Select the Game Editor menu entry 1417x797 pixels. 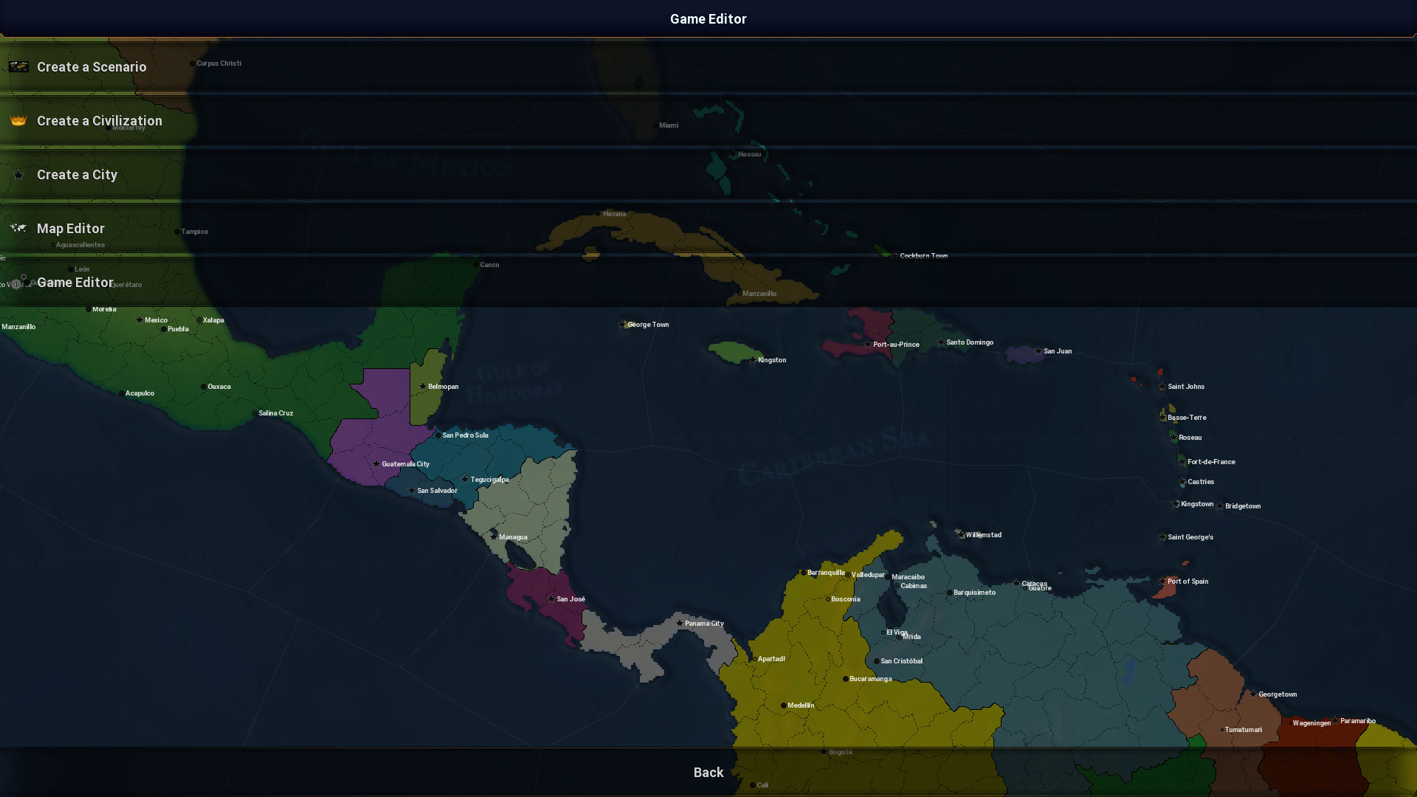pyautogui.click(x=75, y=283)
